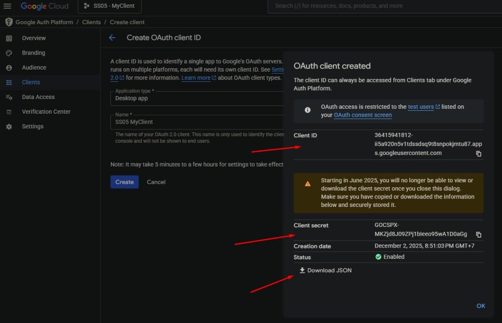Select Audience in the sidebar
This screenshot has height=323, width=502.
(34, 68)
